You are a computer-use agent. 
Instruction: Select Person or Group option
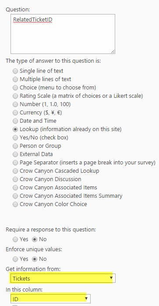(15, 146)
